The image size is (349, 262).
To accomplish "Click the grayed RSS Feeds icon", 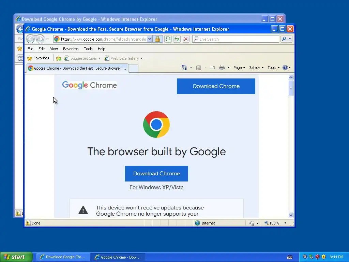I will point(199,68).
